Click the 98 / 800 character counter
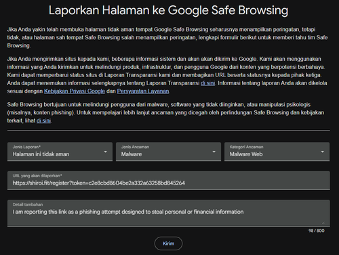The height and width of the screenshot is (255, 339). tap(316, 231)
